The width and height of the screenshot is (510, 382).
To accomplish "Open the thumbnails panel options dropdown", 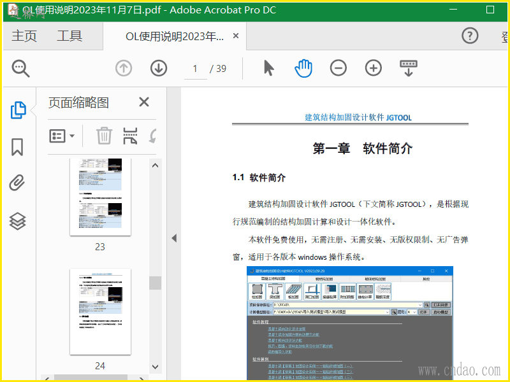I will click(62, 136).
